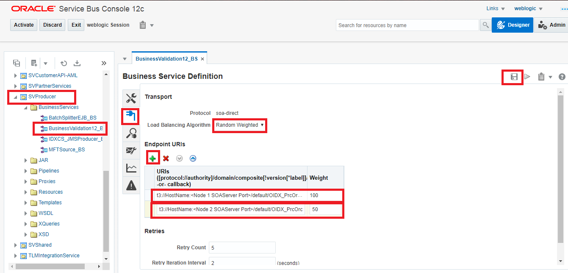Click the alert warning triangle icon
Viewport: 568px width, 273px height.
click(x=131, y=185)
